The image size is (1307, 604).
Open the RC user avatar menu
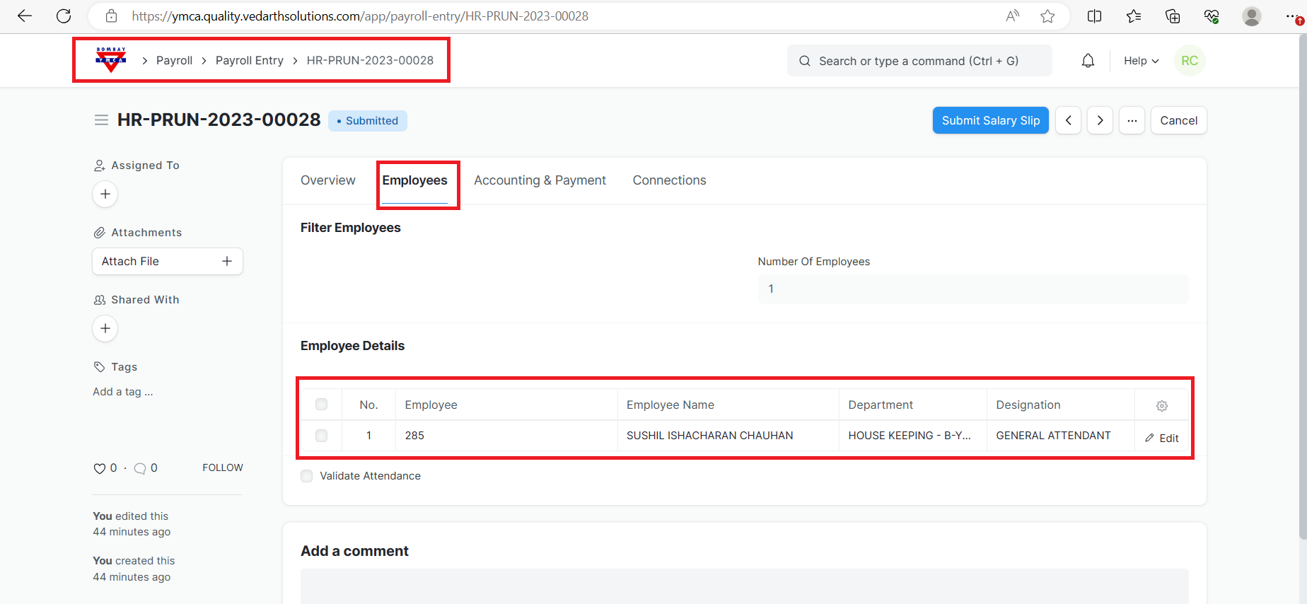coord(1190,61)
